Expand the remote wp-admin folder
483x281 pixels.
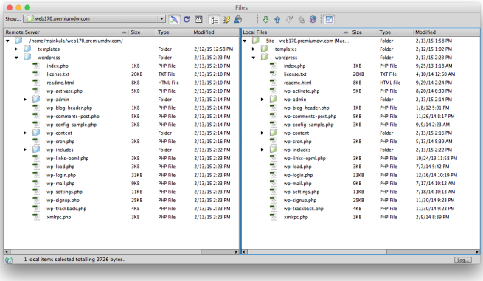click(25, 100)
